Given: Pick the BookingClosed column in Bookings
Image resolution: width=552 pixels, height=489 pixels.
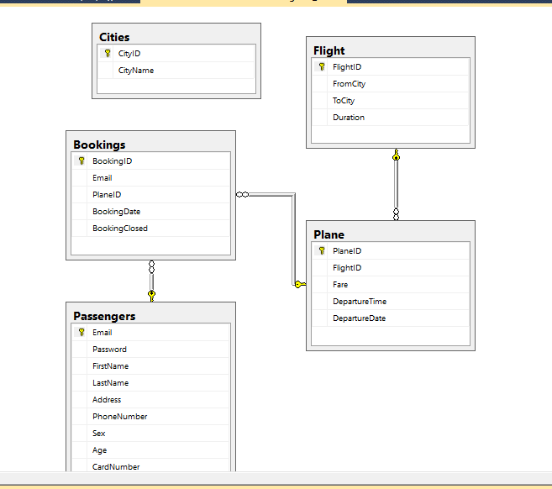Looking at the screenshot, I should click(120, 229).
